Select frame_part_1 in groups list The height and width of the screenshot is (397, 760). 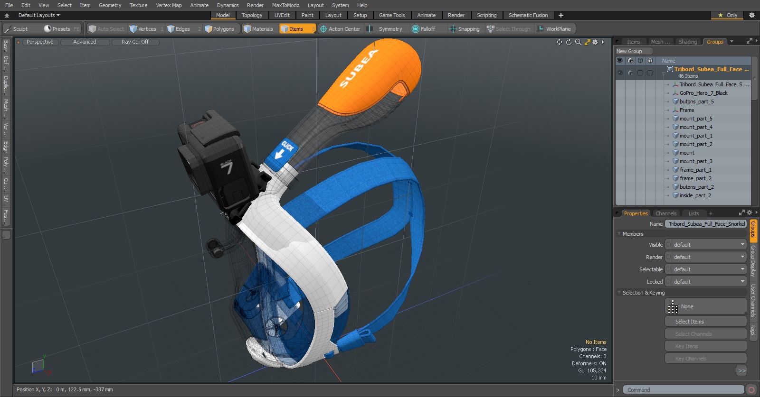pyautogui.click(x=695, y=170)
